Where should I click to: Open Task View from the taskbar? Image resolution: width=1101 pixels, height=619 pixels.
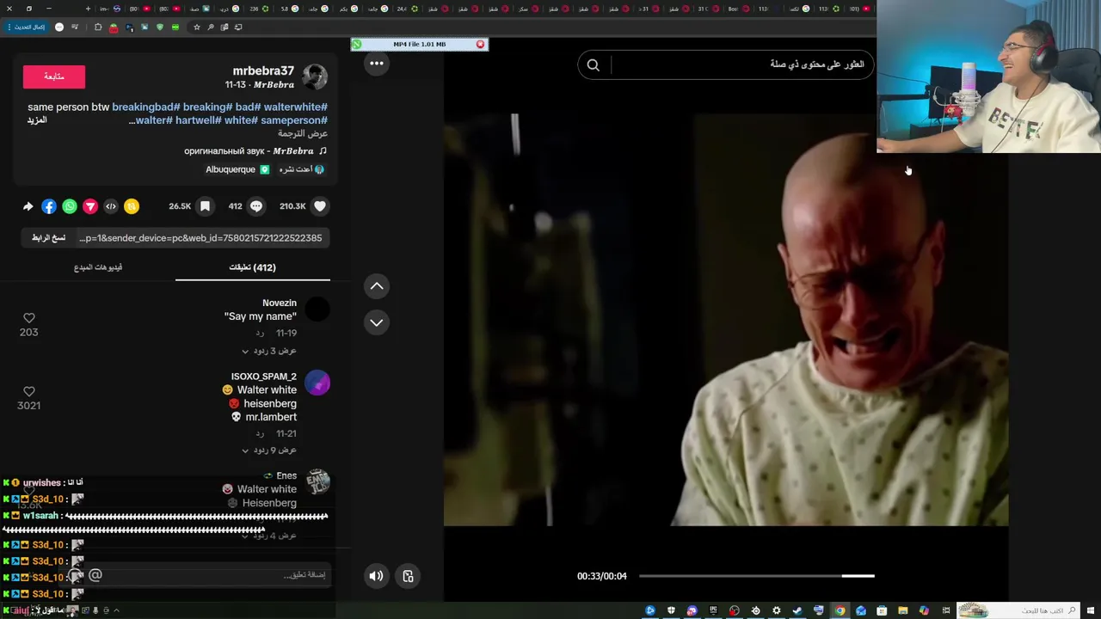pyautogui.click(x=945, y=610)
